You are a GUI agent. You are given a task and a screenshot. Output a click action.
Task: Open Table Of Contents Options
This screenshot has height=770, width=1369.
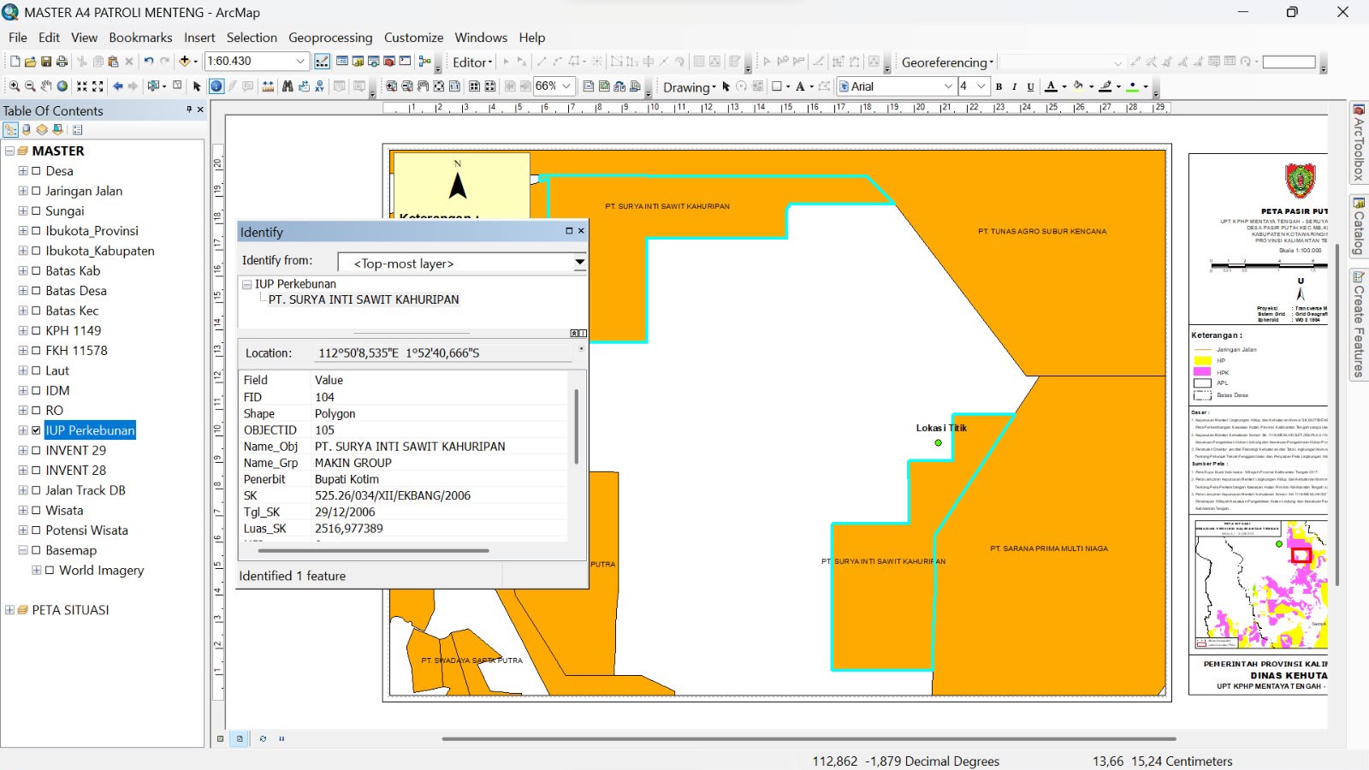click(x=77, y=130)
